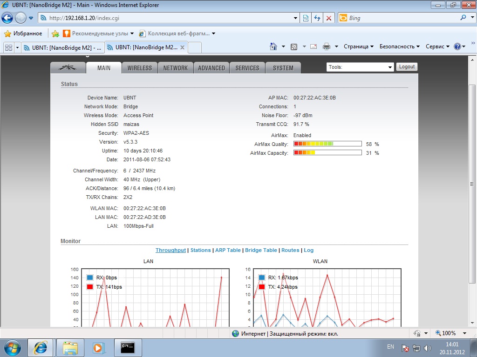This screenshot has height=357, width=477.
Task: Switch to first NanoBridge M2 browser tab
Action: 63,48
